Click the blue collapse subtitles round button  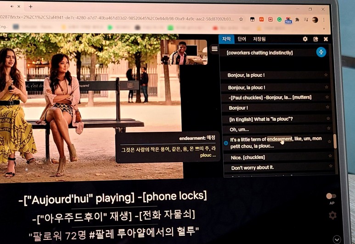pos(321,52)
